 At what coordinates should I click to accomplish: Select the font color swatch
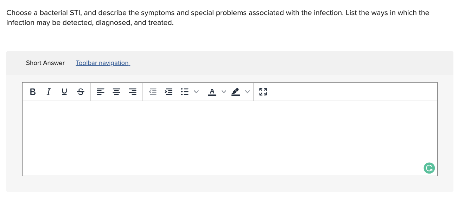212,92
